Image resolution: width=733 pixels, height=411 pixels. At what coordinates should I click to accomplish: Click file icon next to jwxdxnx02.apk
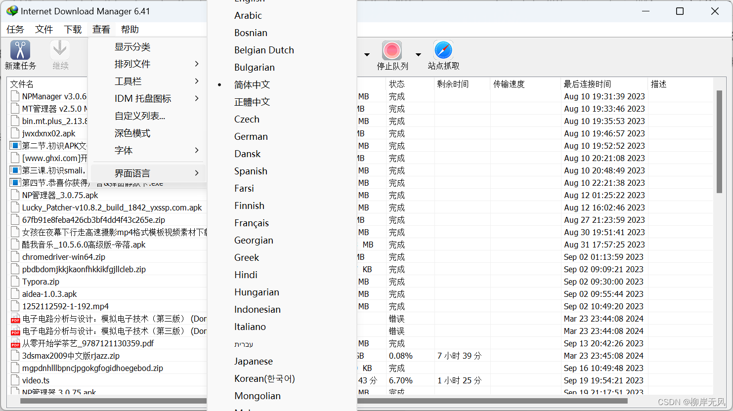point(15,133)
